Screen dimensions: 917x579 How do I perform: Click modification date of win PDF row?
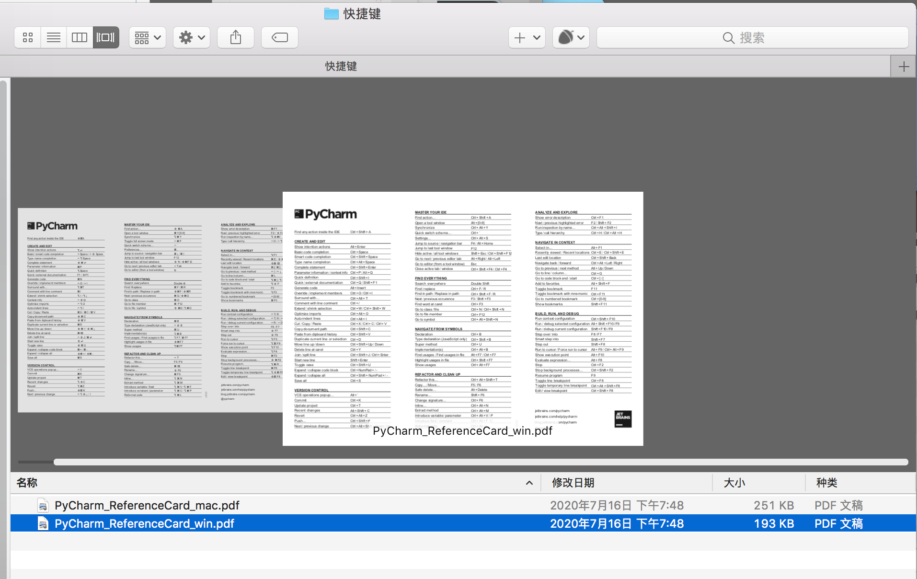click(617, 523)
